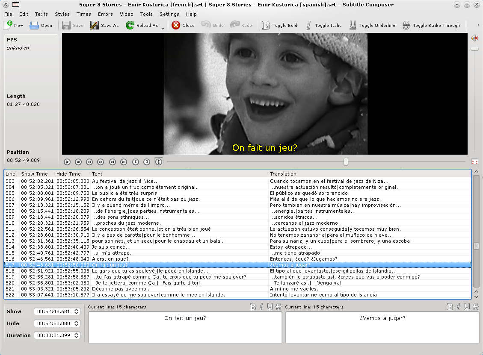Viewport: 483px width, 355px height.
Task: Open the Tools menu
Action: (146, 14)
